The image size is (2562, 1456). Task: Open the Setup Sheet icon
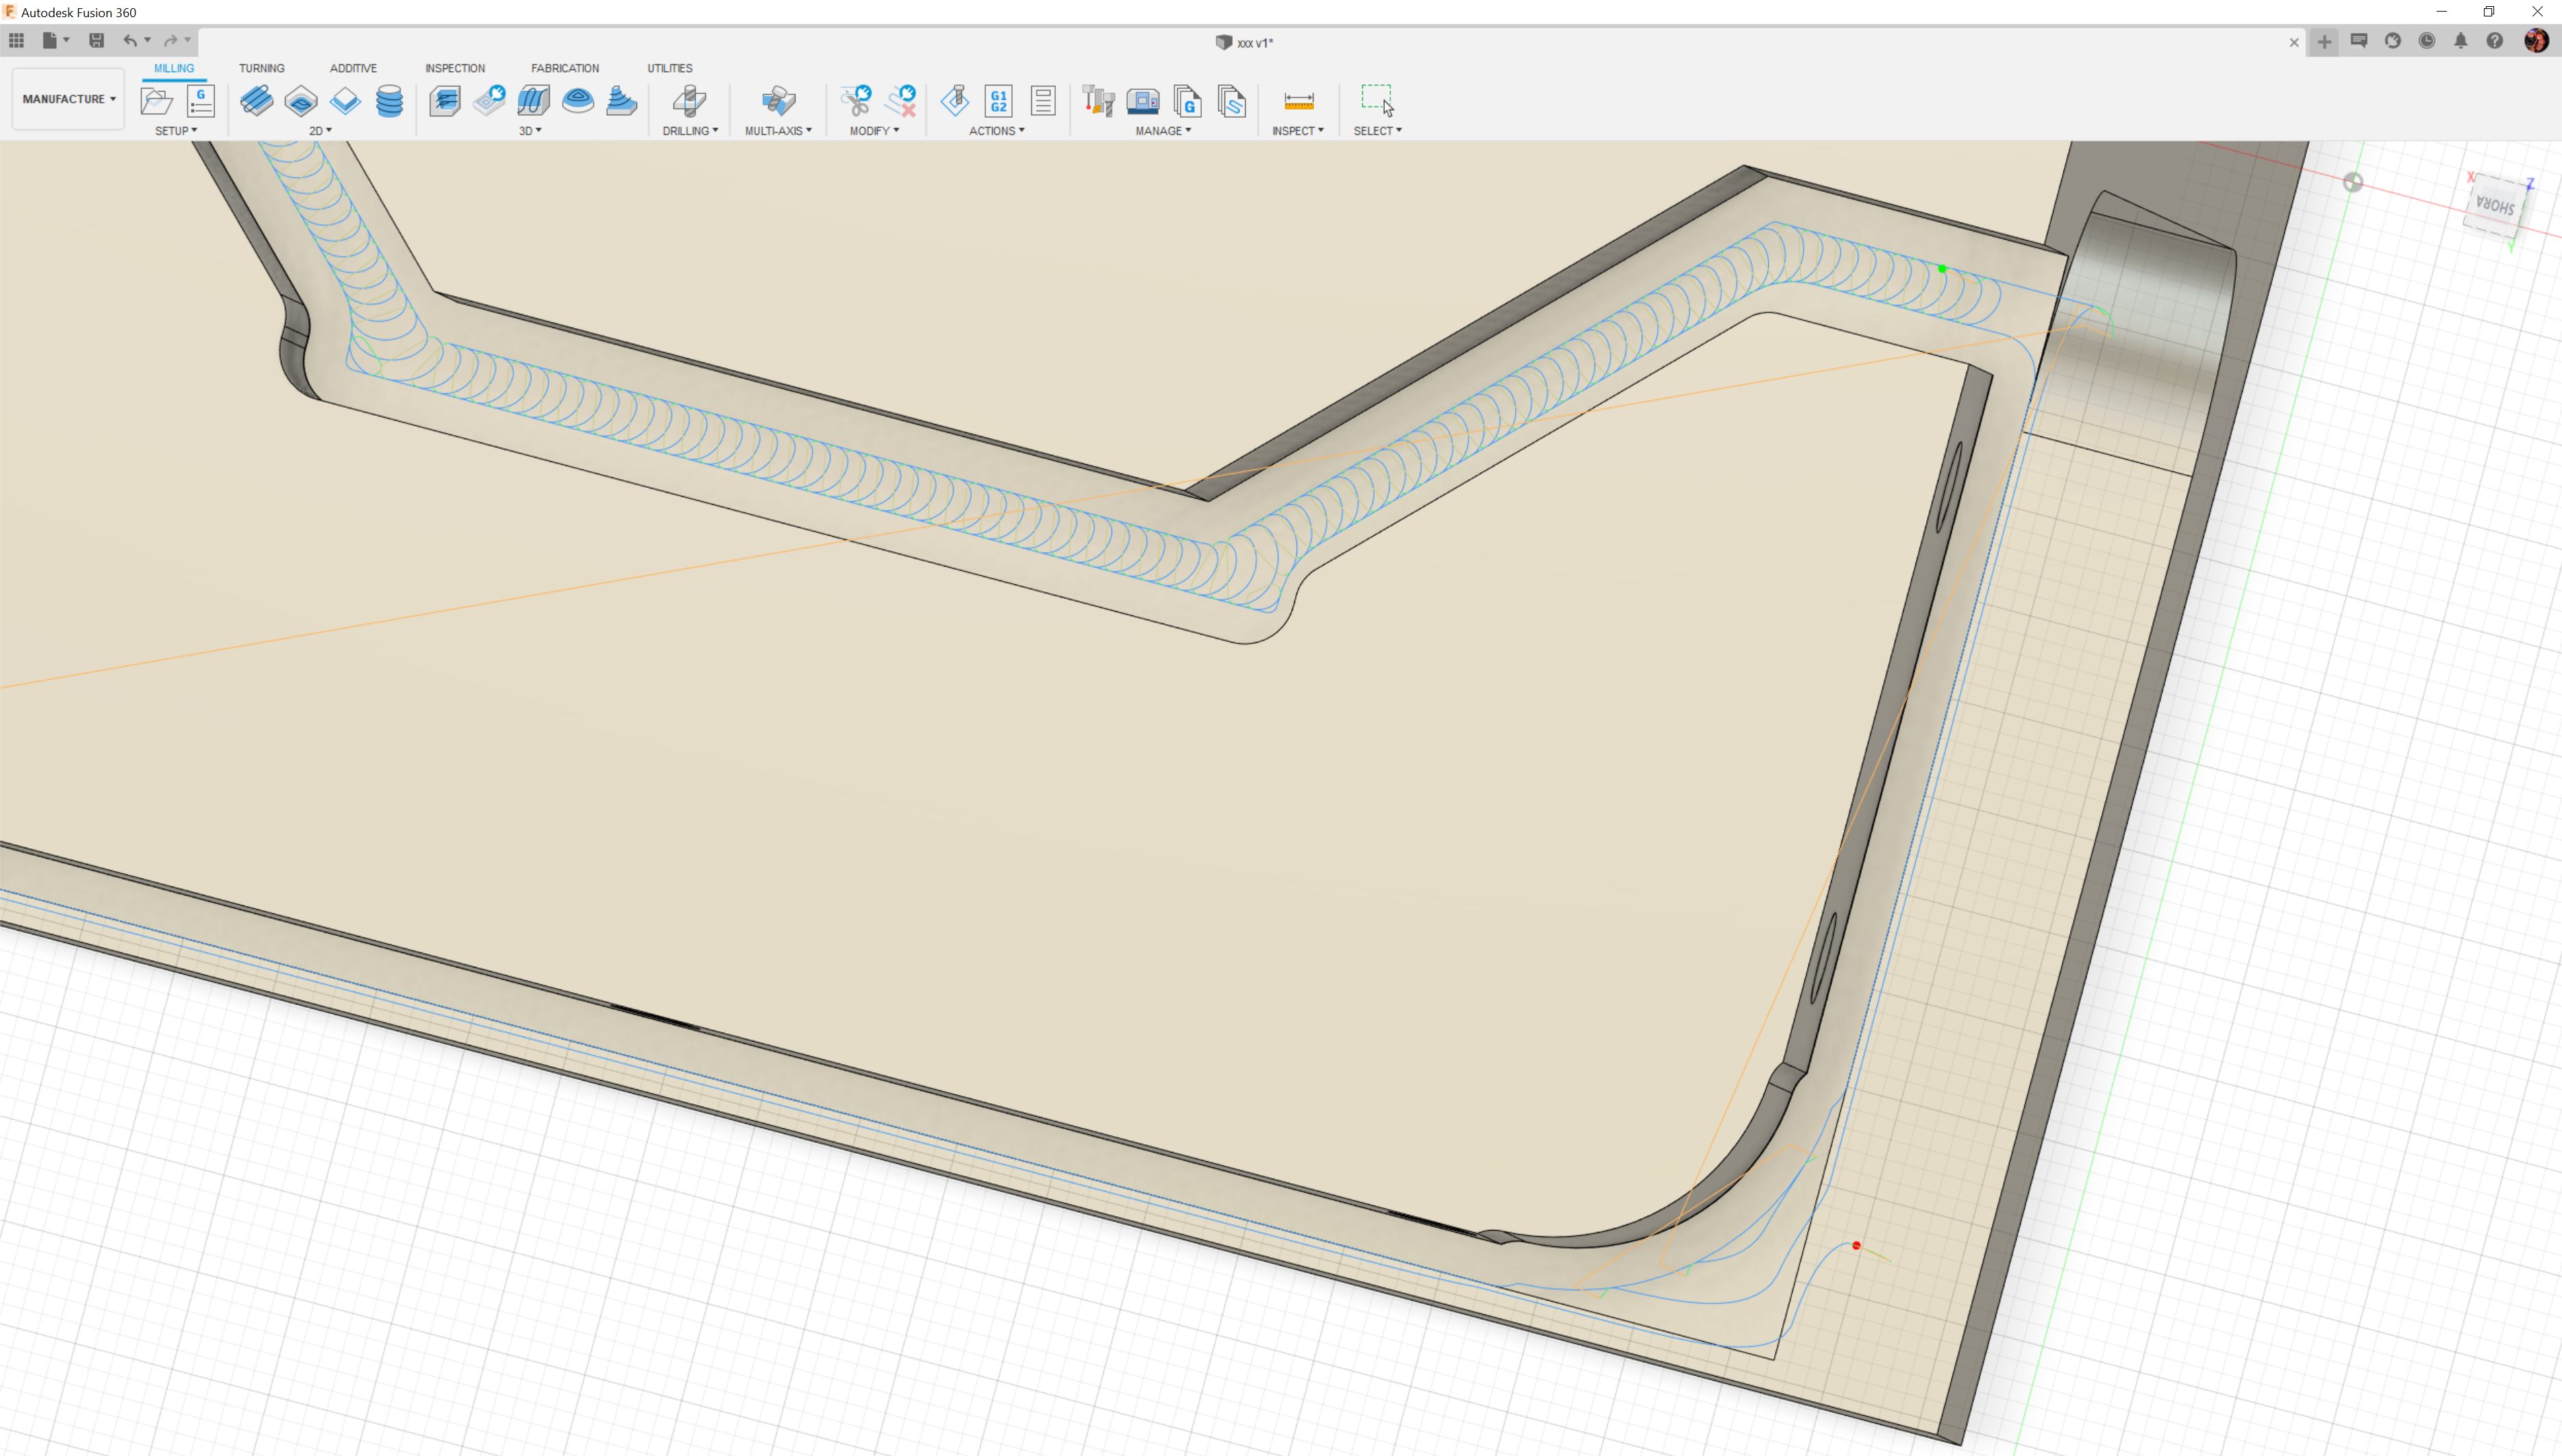click(1043, 101)
